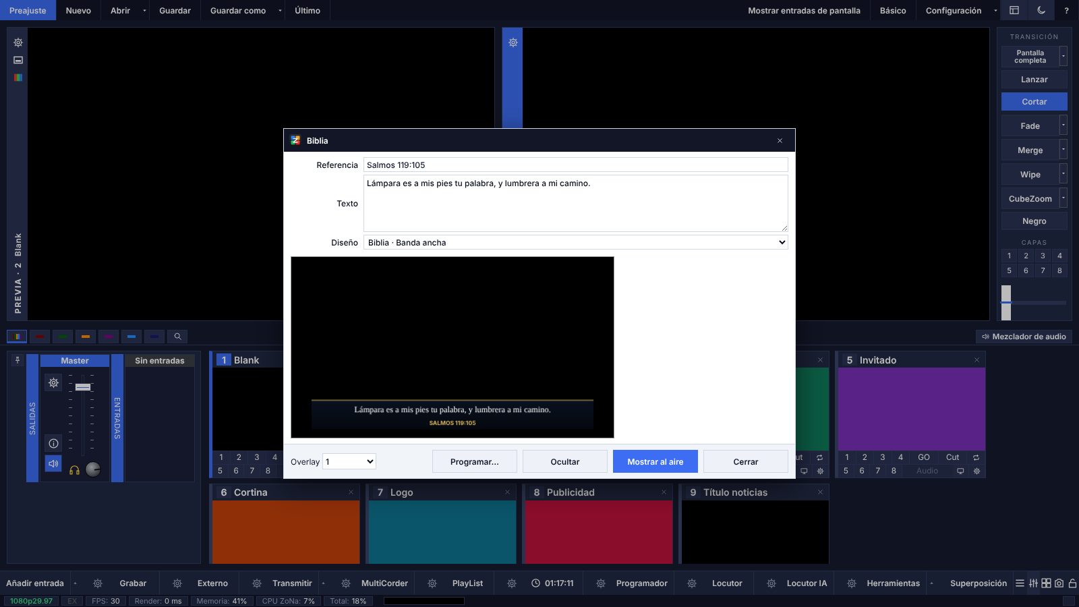
Task: Click Nuevo in the top menu
Action: click(x=78, y=10)
